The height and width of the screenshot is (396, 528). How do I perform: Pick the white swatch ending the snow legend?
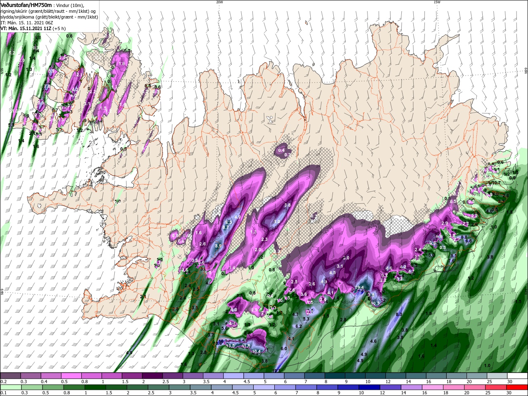[517, 376]
